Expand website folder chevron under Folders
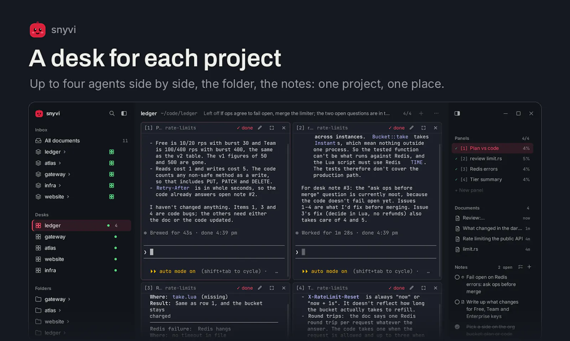The height and width of the screenshot is (341, 570). point(68,322)
